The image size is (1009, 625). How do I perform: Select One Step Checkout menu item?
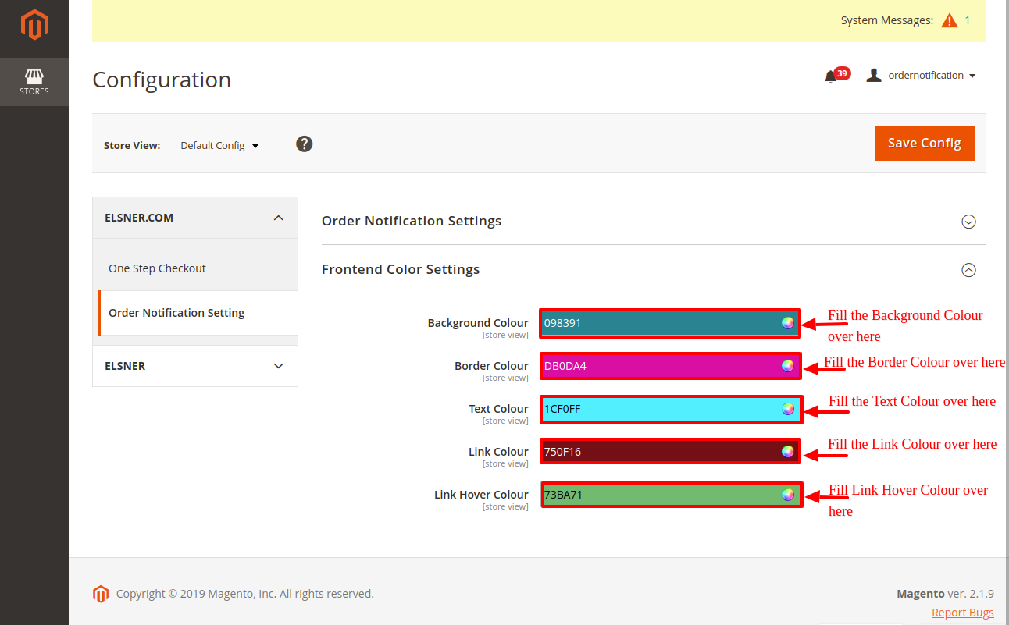point(157,268)
